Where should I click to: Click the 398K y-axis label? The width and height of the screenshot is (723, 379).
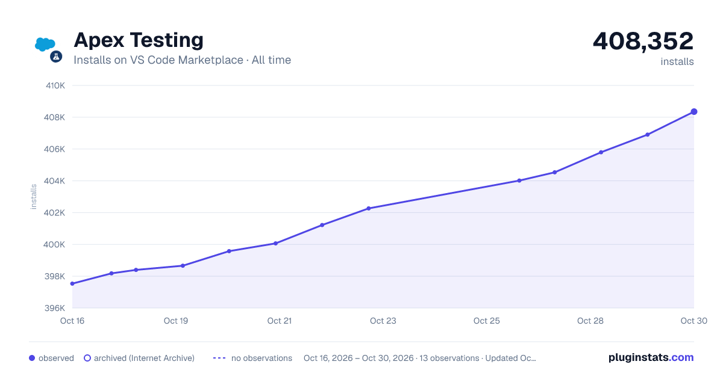coord(55,277)
